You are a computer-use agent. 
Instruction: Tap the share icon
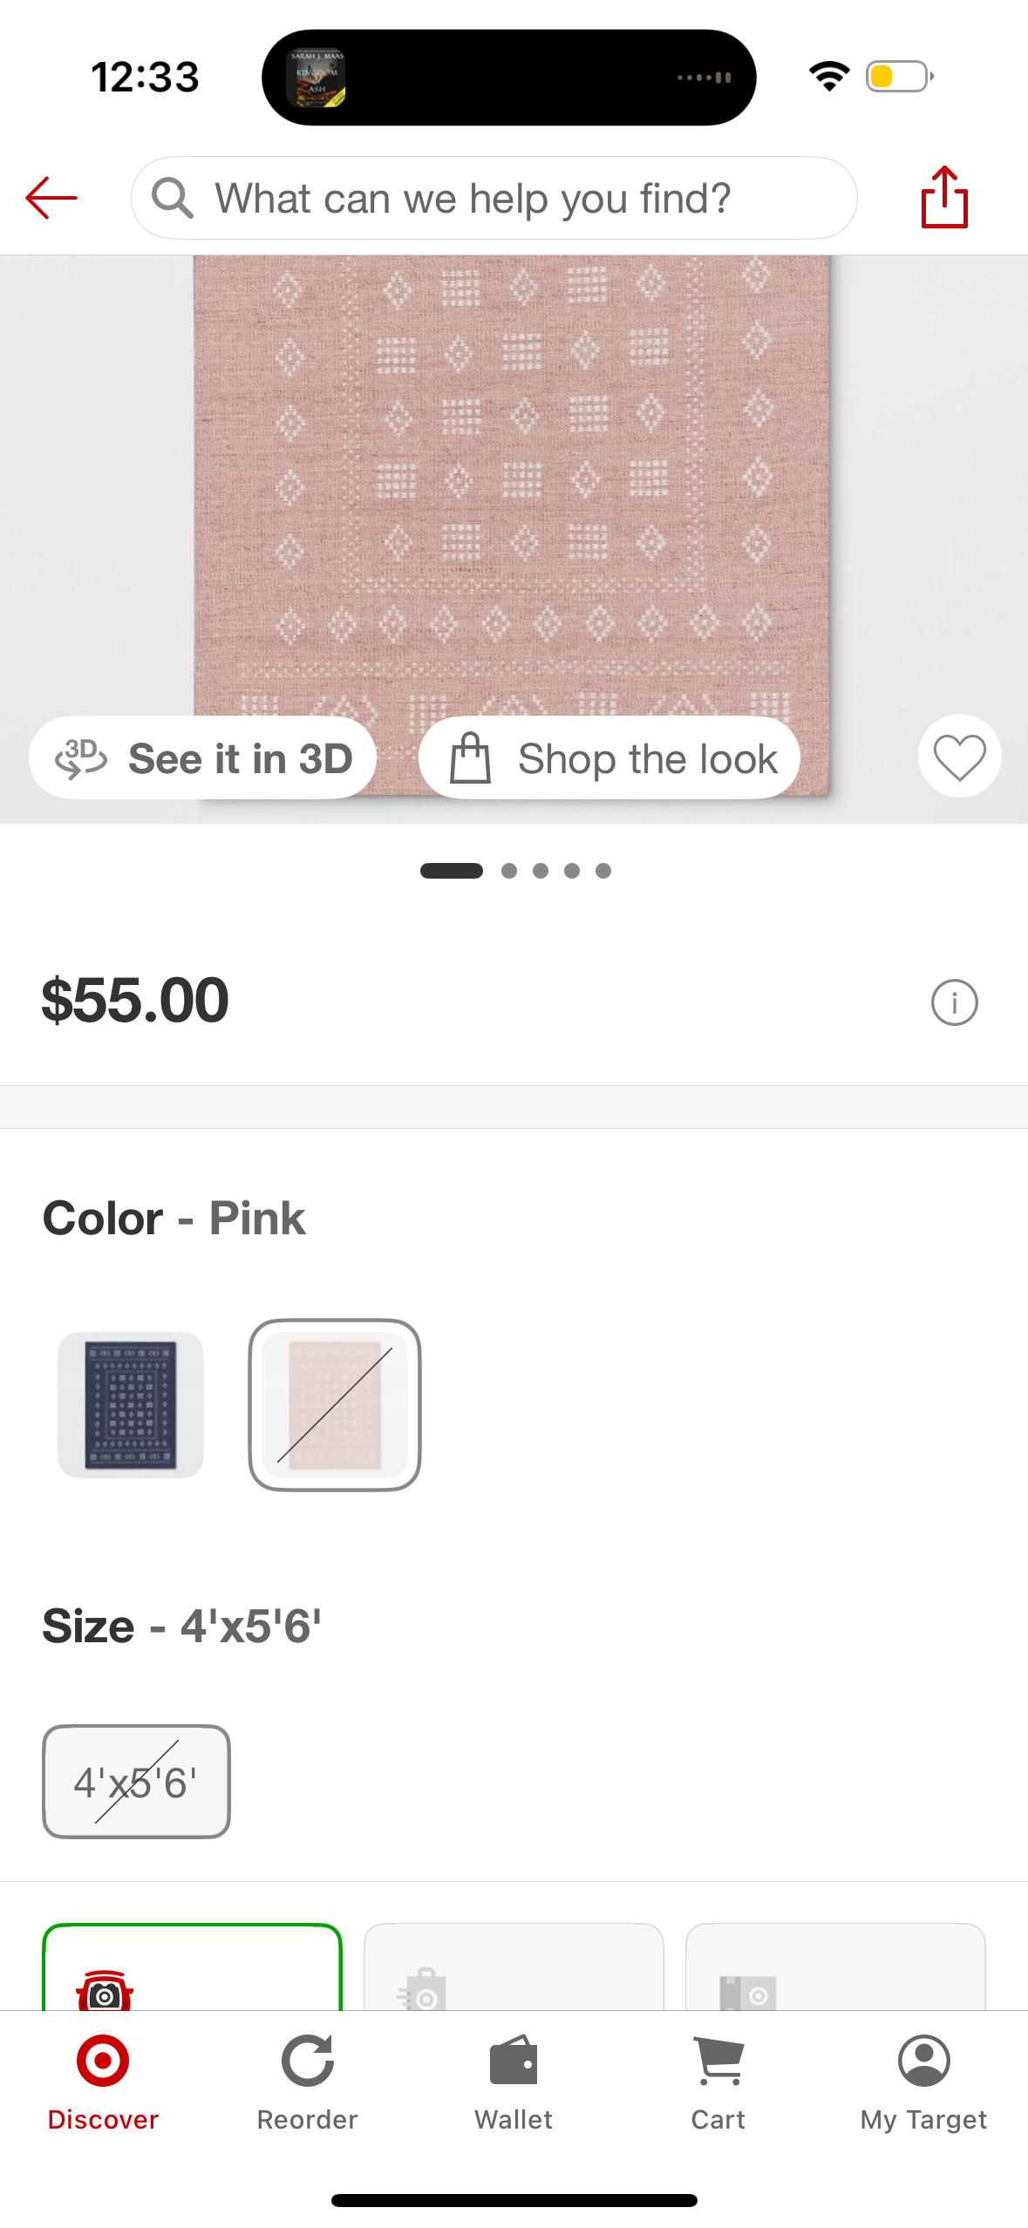pyautogui.click(x=944, y=197)
